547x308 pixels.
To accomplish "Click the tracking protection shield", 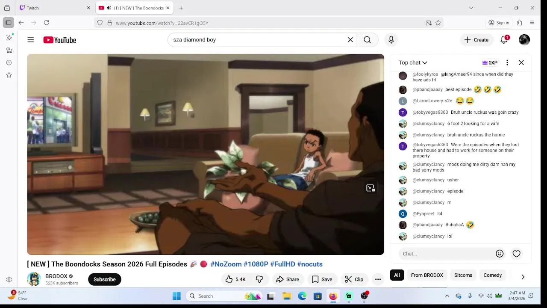I will click(100, 23).
